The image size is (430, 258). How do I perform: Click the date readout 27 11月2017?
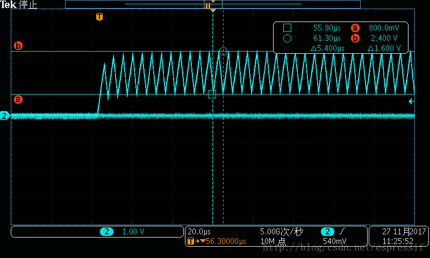point(404,232)
